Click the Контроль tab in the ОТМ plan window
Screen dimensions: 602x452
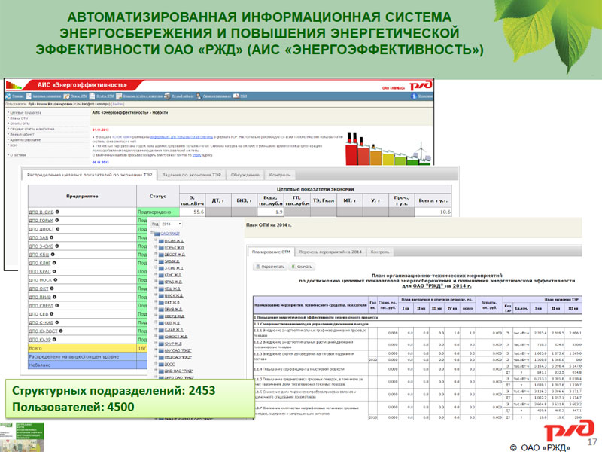(380, 252)
